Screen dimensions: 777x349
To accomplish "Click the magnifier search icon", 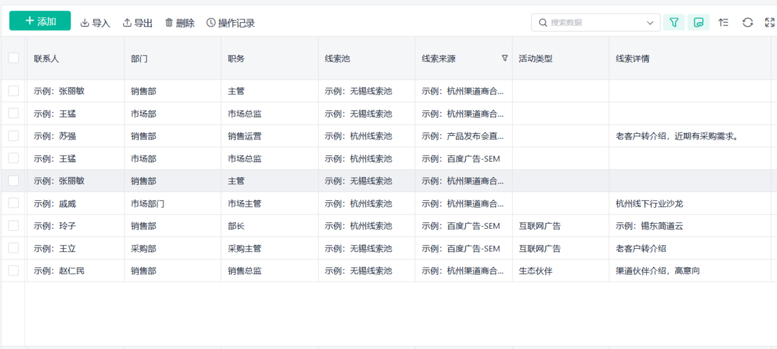I will click(543, 23).
